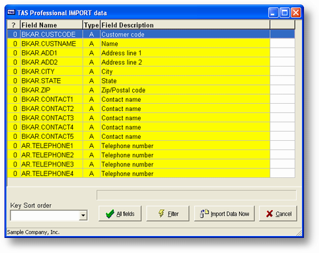Toggle selection flag for the BKAR.CUSTNAME row
The image size is (319, 253).
point(15,44)
